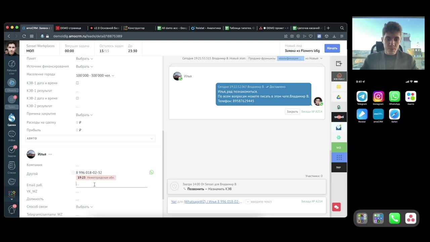Viewport: 430px width, 242px height.
Task: Click WhatsApp icon next to phone number
Action: coord(152,172)
